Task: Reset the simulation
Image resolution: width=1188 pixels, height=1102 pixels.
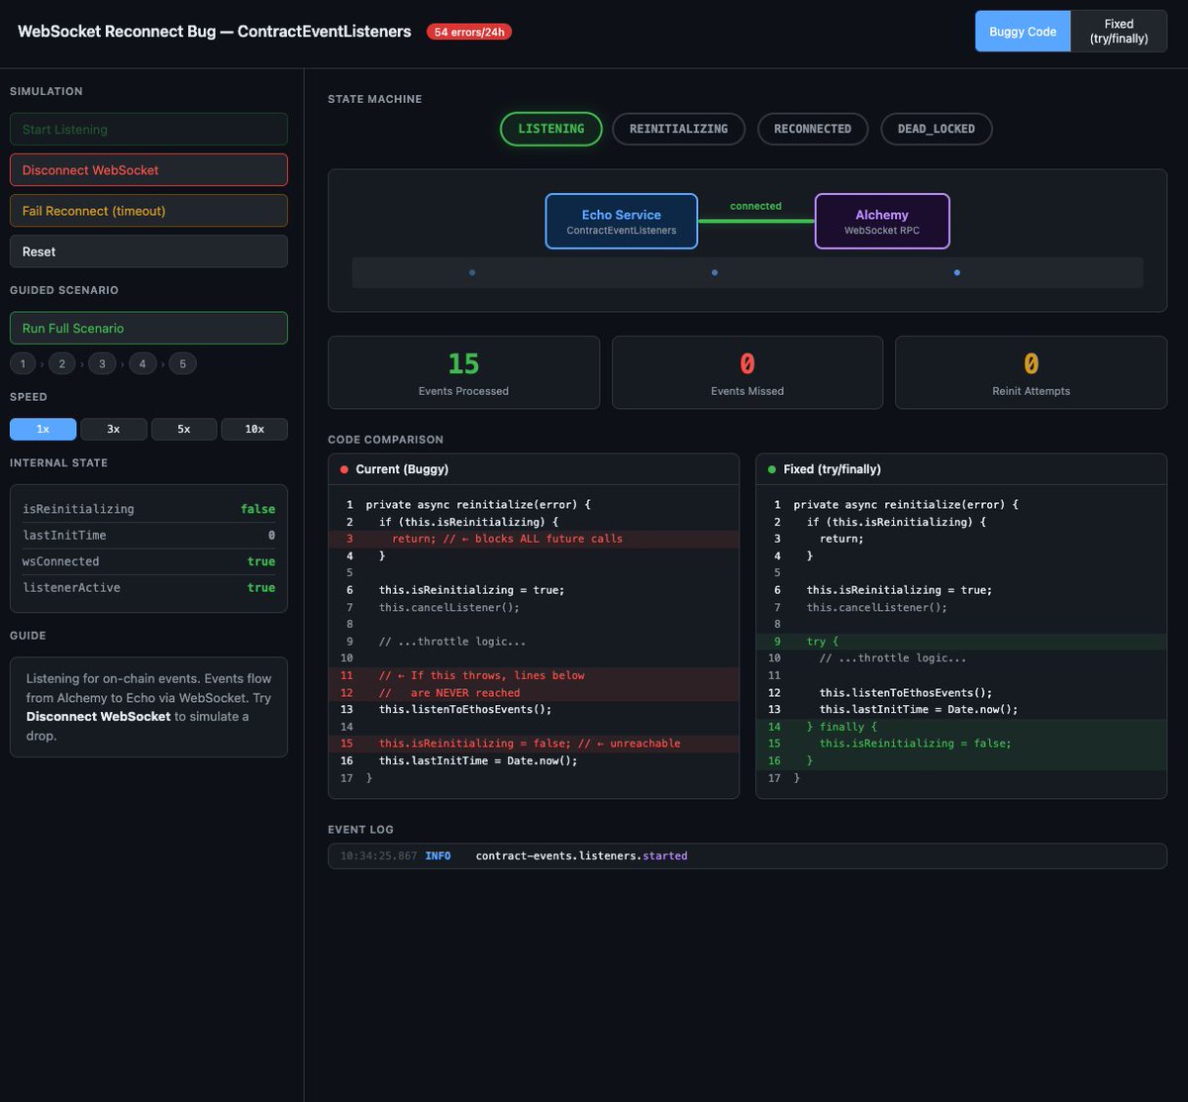Action: (148, 251)
